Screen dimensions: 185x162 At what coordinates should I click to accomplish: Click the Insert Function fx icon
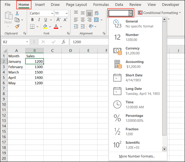(64, 42)
